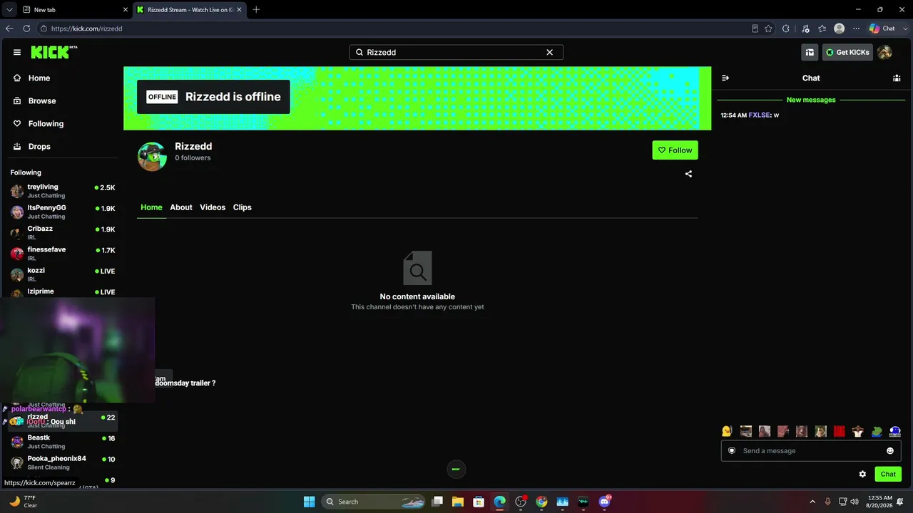Open the Windows Start menu
913x513 pixels.
coord(309,502)
